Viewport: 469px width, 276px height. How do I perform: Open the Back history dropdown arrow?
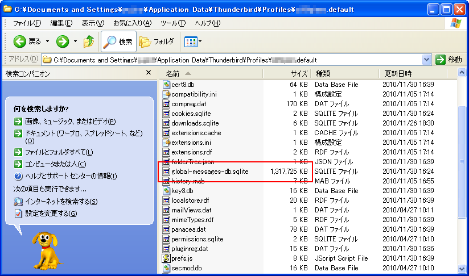(48, 41)
